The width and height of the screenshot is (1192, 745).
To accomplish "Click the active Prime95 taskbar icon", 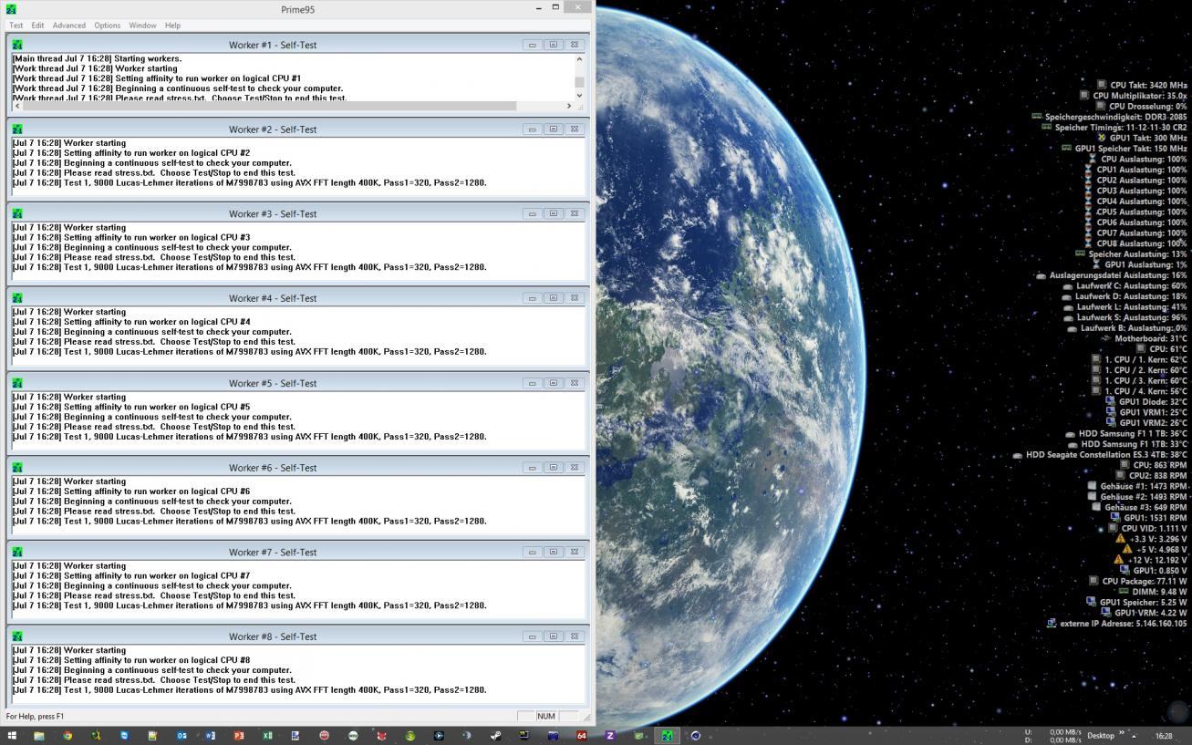I will pos(667,736).
